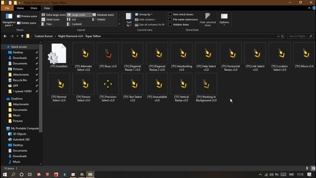Screen dimensions: 316x178
Task: Toggle the Details pane
Action: point(27,23)
